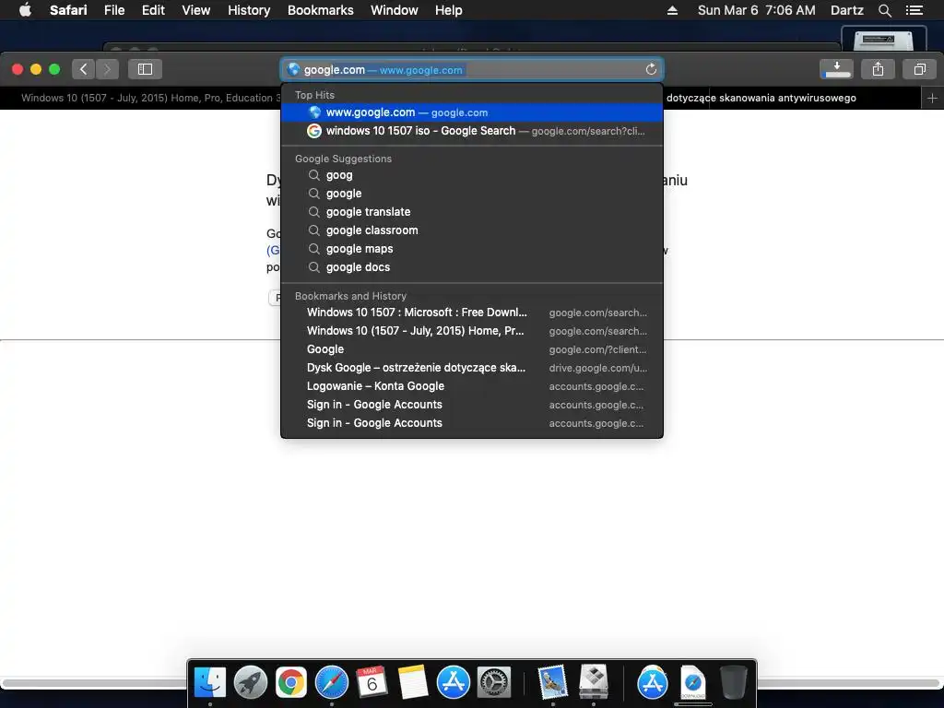Open windows 10 1507 iso Google Search hit
The image size is (944, 708).
tap(472, 131)
